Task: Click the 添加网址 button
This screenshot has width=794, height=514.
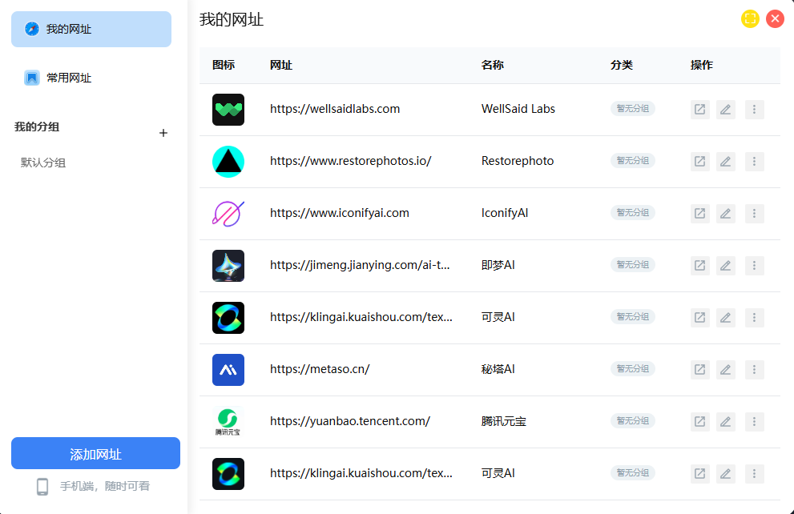Action: [95, 454]
